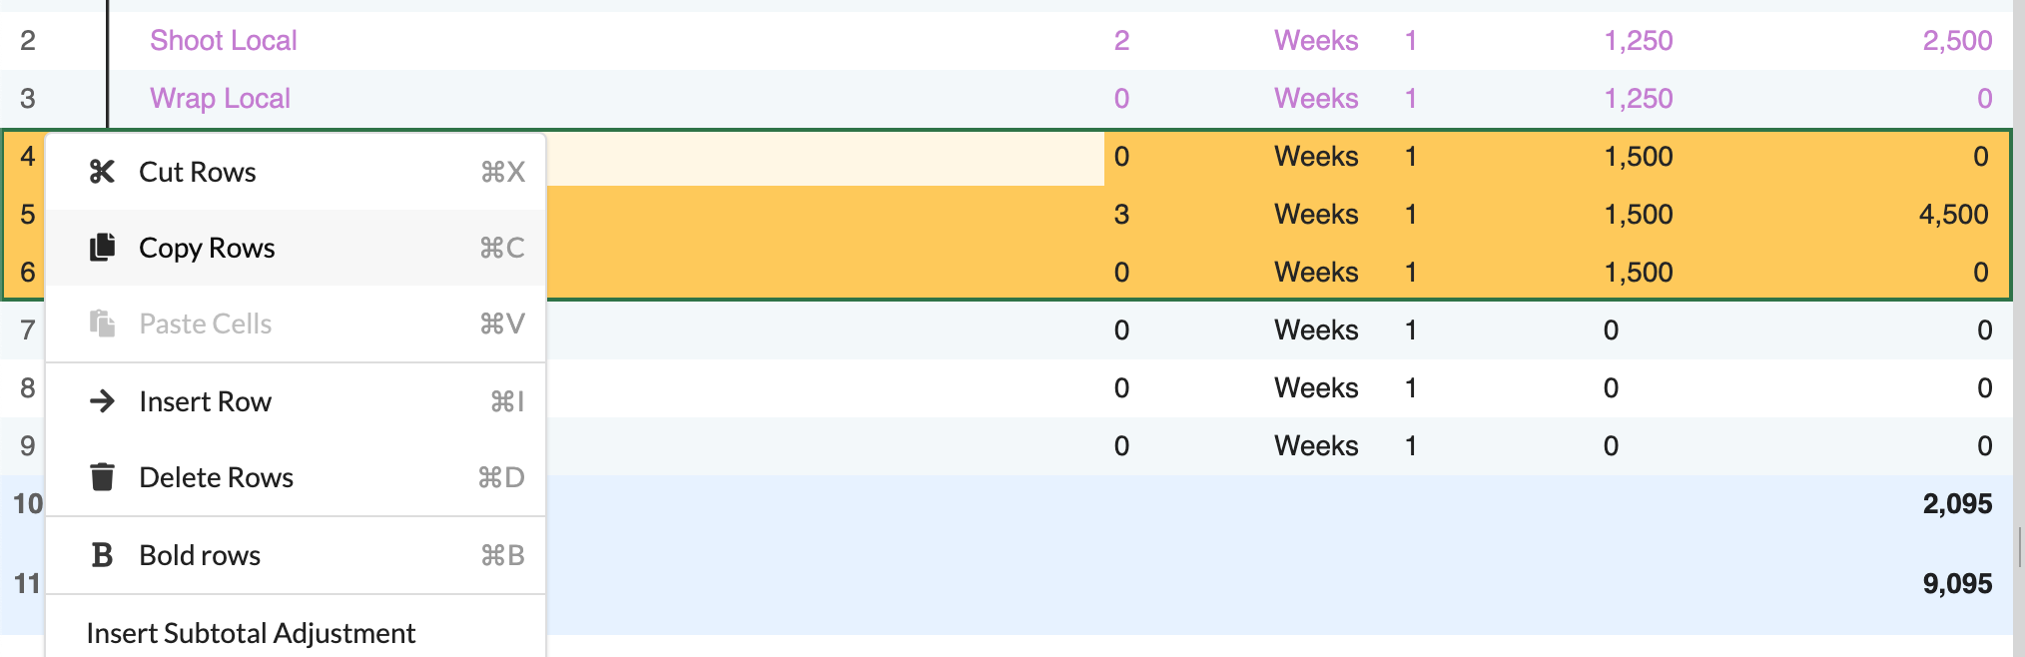Viewport: 2025px width, 657px height.
Task: Click the Copy Rows clipboard icon
Action: (x=102, y=248)
